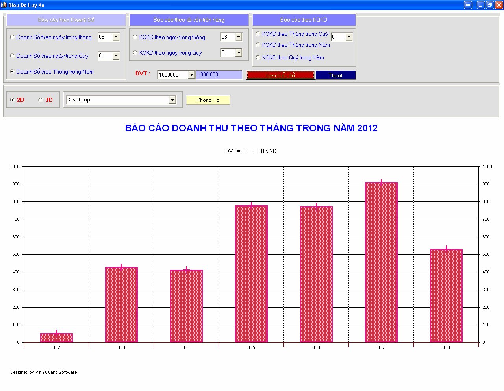Viewport: 504px width, 391px height.
Task: Click the Th 8 bar in chart
Action: 446,296
